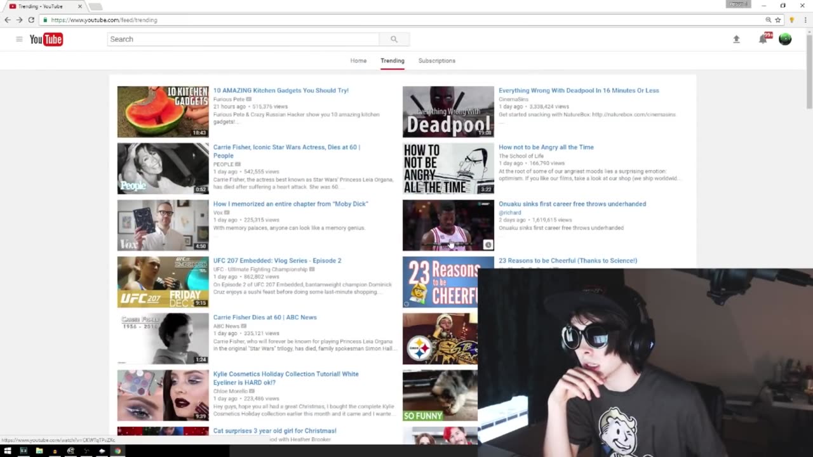Visit @richard channel link
Viewport: 813px width, 457px height.
[x=509, y=213]
